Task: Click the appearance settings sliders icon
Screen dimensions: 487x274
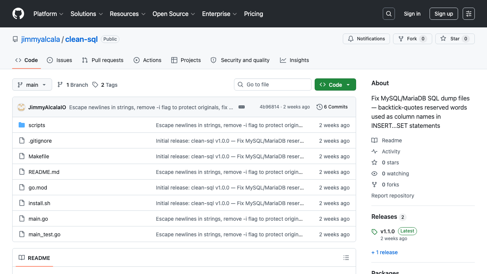Action: (x=468, y=14)
